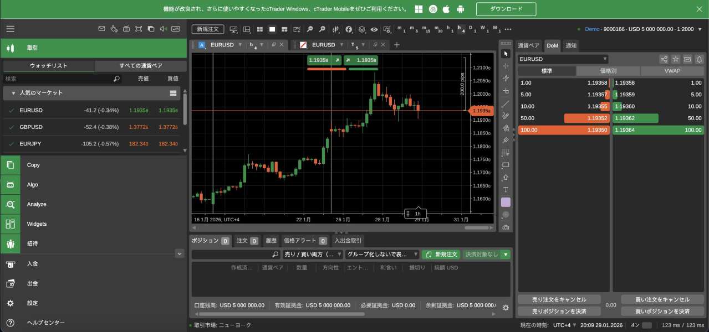
Task: Select the VWAP DoM mode tab
Action: 672,71
